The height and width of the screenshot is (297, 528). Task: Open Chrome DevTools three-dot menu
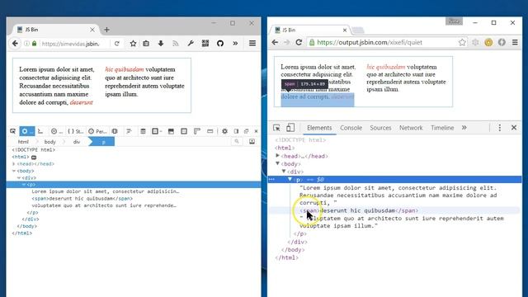[500, 128]
